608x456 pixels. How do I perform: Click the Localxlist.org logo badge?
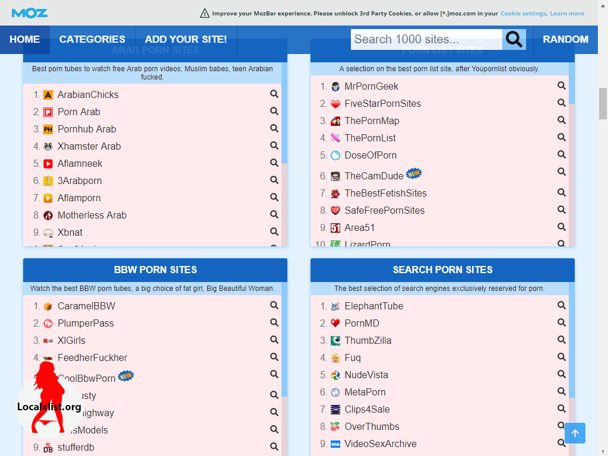point(49,399)
